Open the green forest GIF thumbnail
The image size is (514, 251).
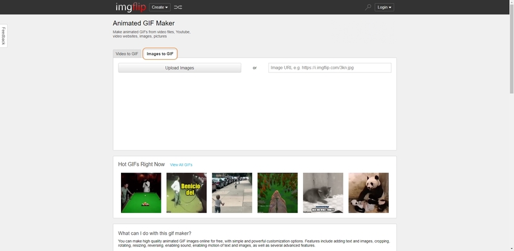(x=278, y=193)
